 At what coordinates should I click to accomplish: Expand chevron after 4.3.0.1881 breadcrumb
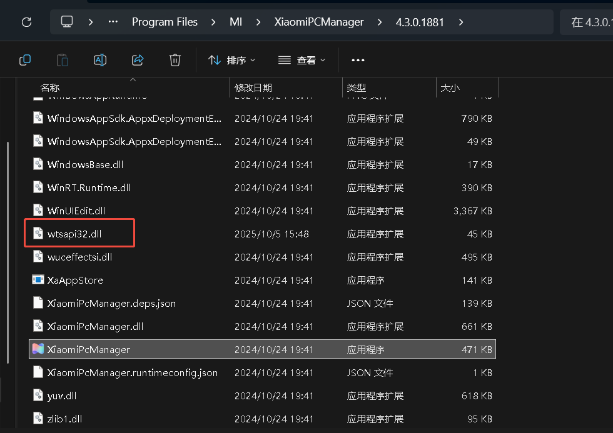point(461,22)
